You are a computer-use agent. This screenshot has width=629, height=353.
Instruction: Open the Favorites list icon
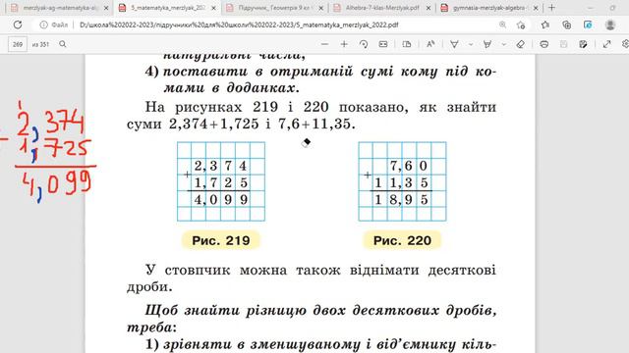pos(545,25)
